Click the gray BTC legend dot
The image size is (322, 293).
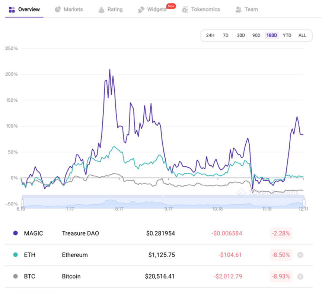pyautogui.click(x=15, y=276)
